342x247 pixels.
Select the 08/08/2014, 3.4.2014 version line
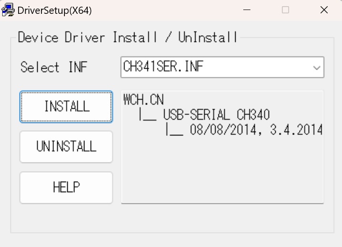point(256,130)
